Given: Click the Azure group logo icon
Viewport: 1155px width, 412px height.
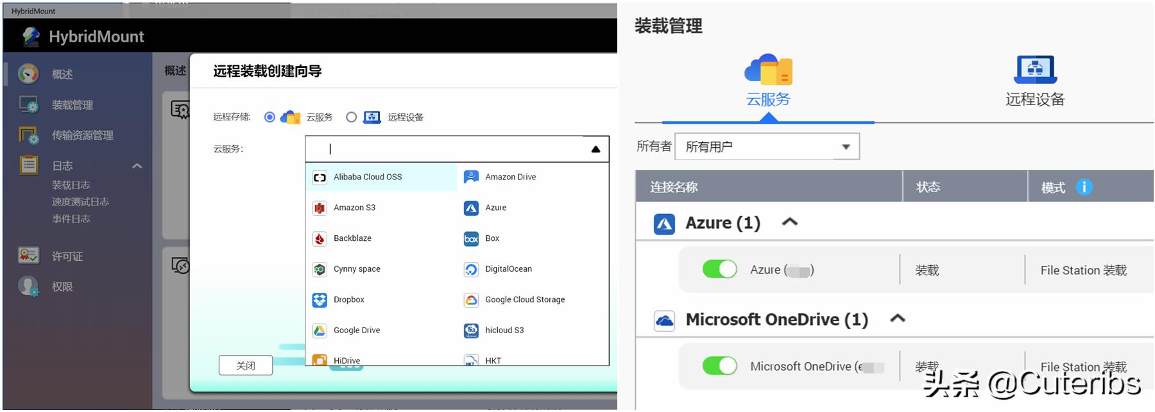Looking at the screenshot, I should click(664, 224).
